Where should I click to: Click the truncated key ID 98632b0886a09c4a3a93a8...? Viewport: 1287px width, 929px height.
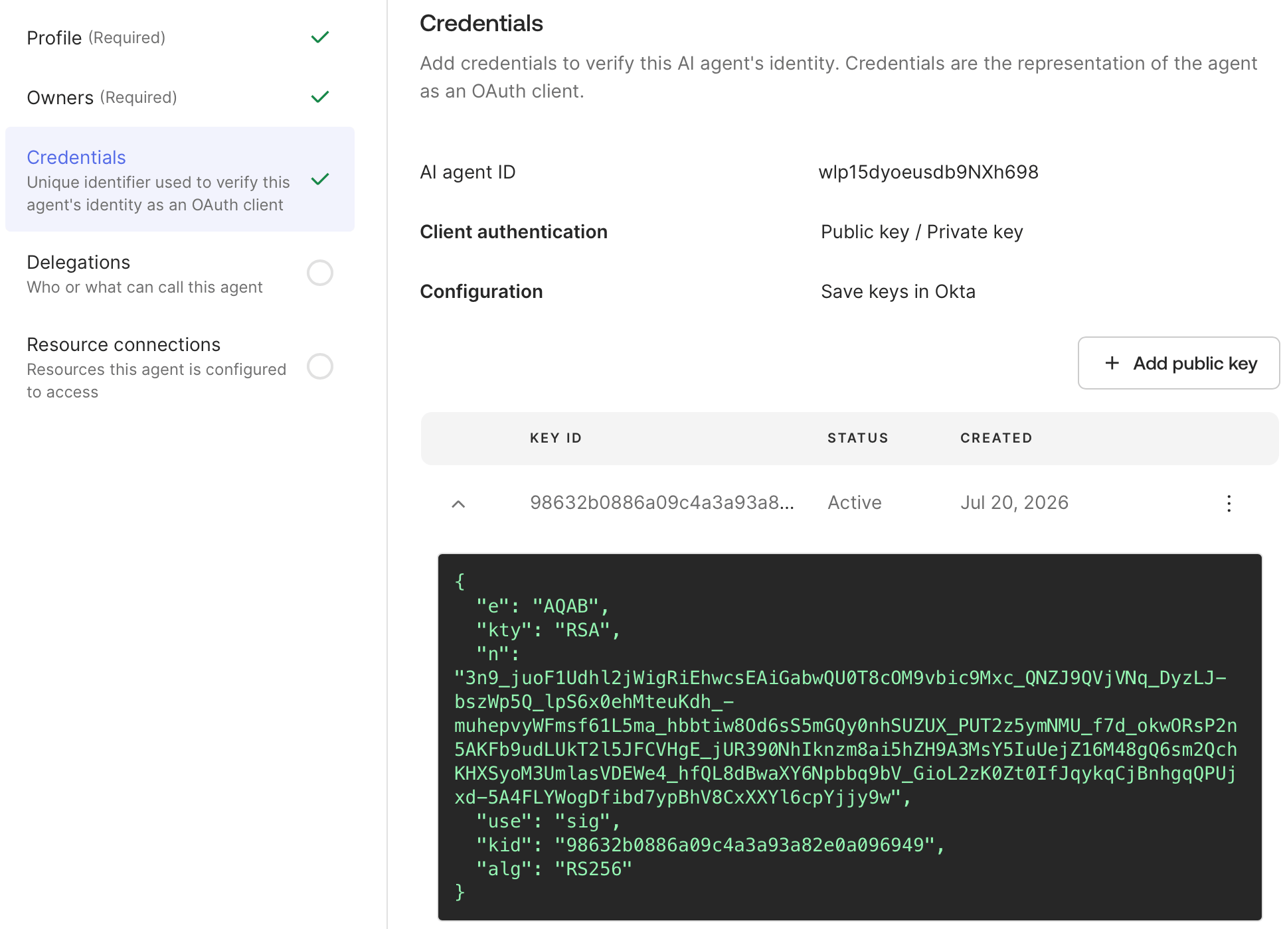[x=662, y=502]
